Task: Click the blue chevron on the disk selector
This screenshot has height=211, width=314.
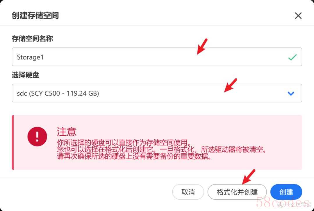Action: click(291, 93)
